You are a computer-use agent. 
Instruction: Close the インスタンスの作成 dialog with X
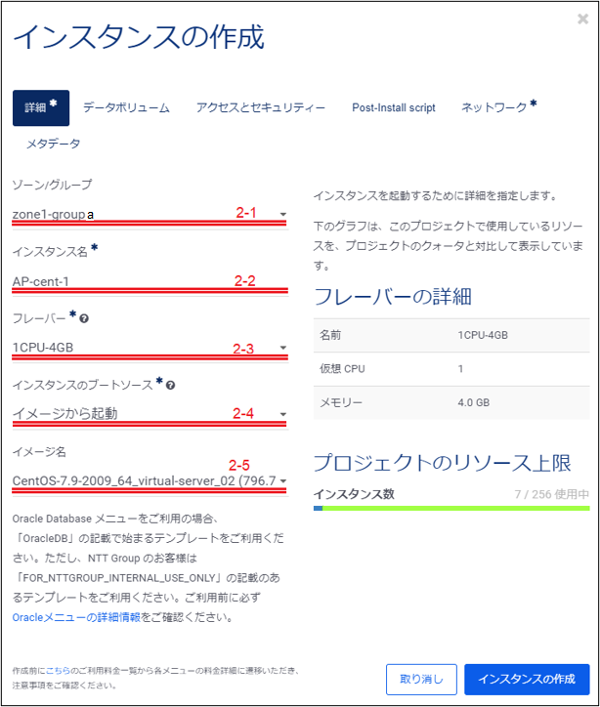click(x=582, y=19)
